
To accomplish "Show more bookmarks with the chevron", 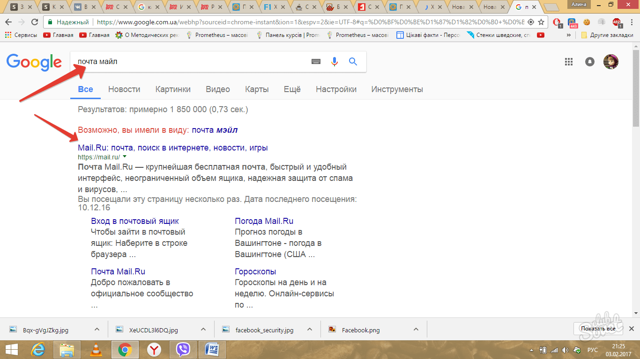I will pos(569,35).
